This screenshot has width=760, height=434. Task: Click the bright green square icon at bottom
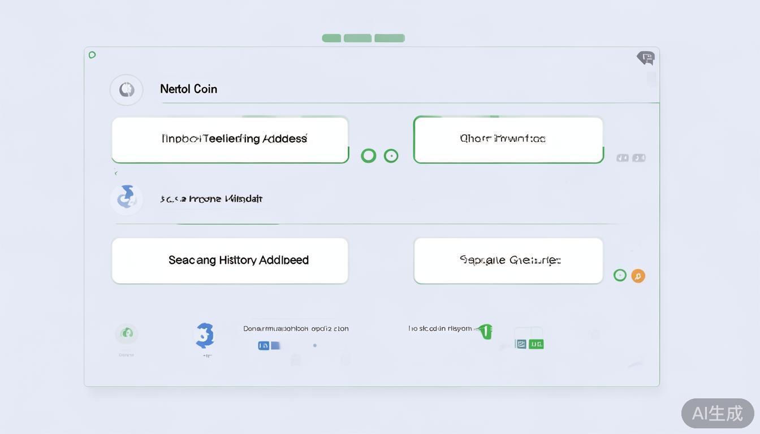pyautogui.click(x=536, y=344)
